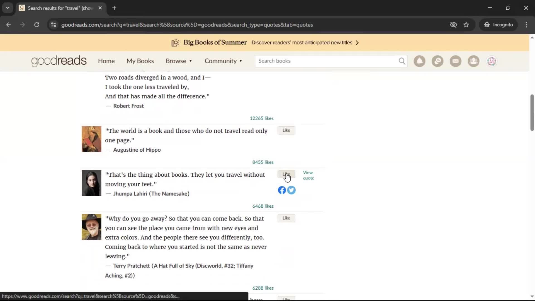Image resolution: width=535 pixels, height=301 pixels.
Task: Click the text "Two roads diverged in a wood, and I—"
Action: pyautogui.click(x=158, y=78)
